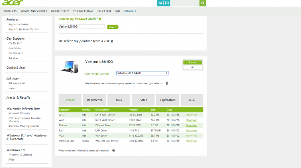Open Contact Acer sidebar heading

click(x=16, y=67)
